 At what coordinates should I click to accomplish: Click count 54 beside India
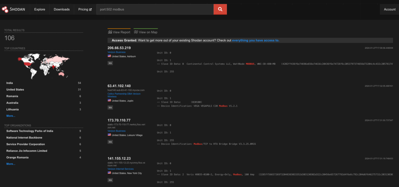[79, 83]
